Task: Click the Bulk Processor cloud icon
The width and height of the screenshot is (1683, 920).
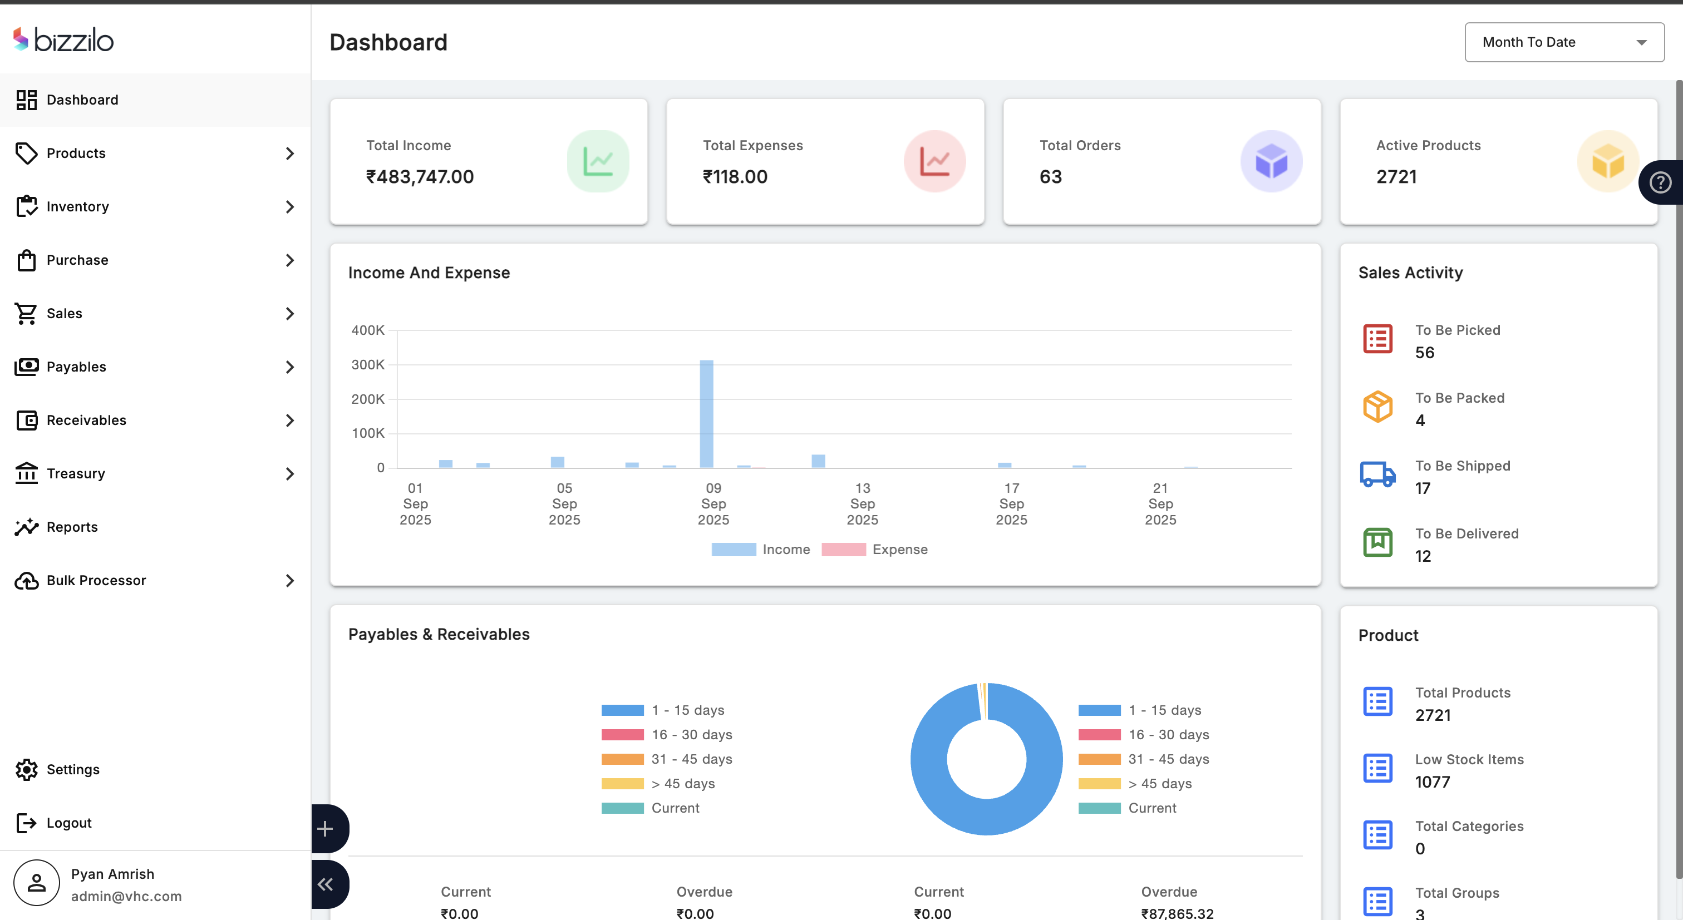Action: tap(26, 580)
